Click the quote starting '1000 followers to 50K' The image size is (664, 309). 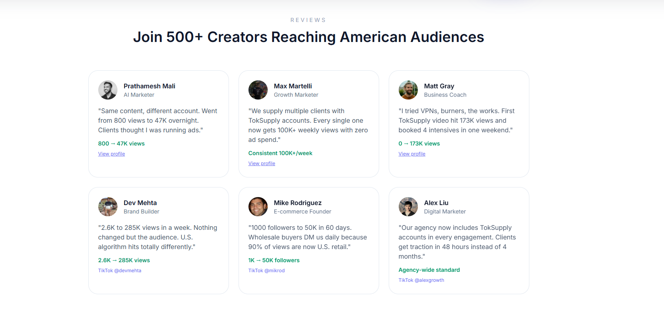[x=308, y=237]
